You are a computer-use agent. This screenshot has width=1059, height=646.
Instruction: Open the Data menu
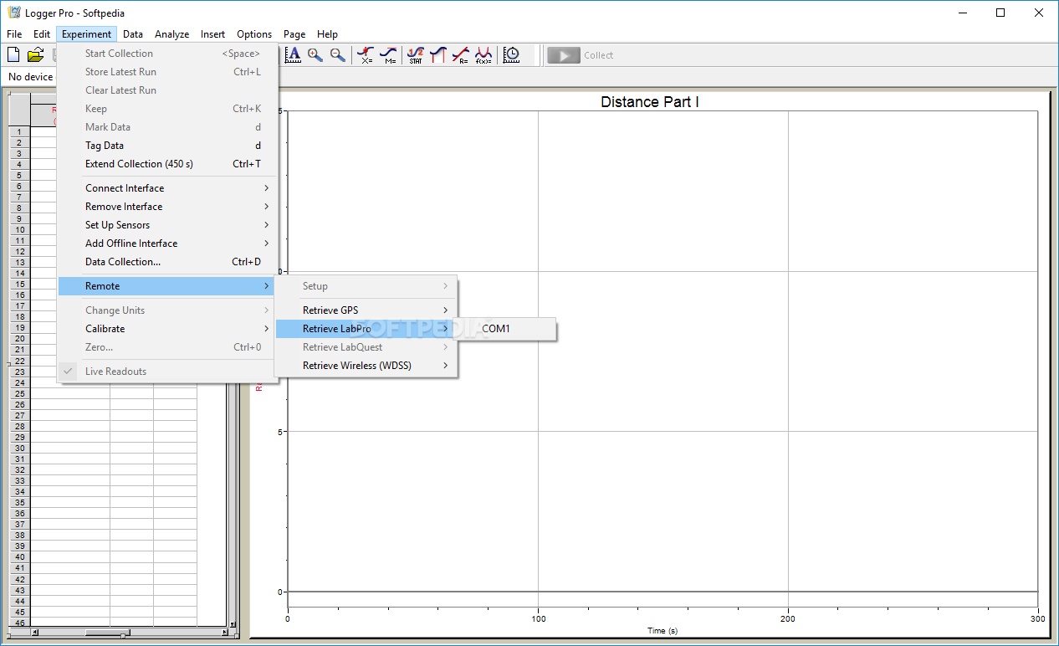[133, 34]
